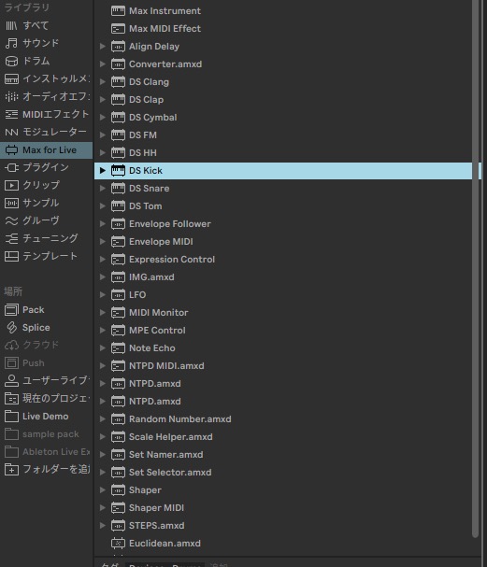This screenshot has height=567, width=487.
Task: Expand the DS Kick disclosure triangle
Action: tap(103, 170)
